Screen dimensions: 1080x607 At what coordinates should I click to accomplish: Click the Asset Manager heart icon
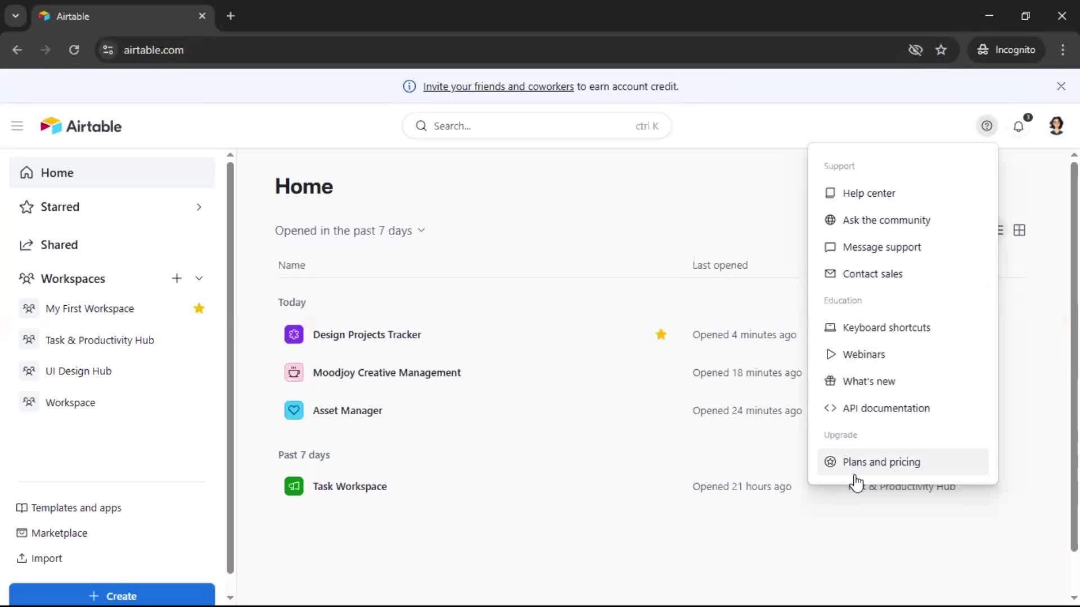pyautogui.click(x=294, y=410)
